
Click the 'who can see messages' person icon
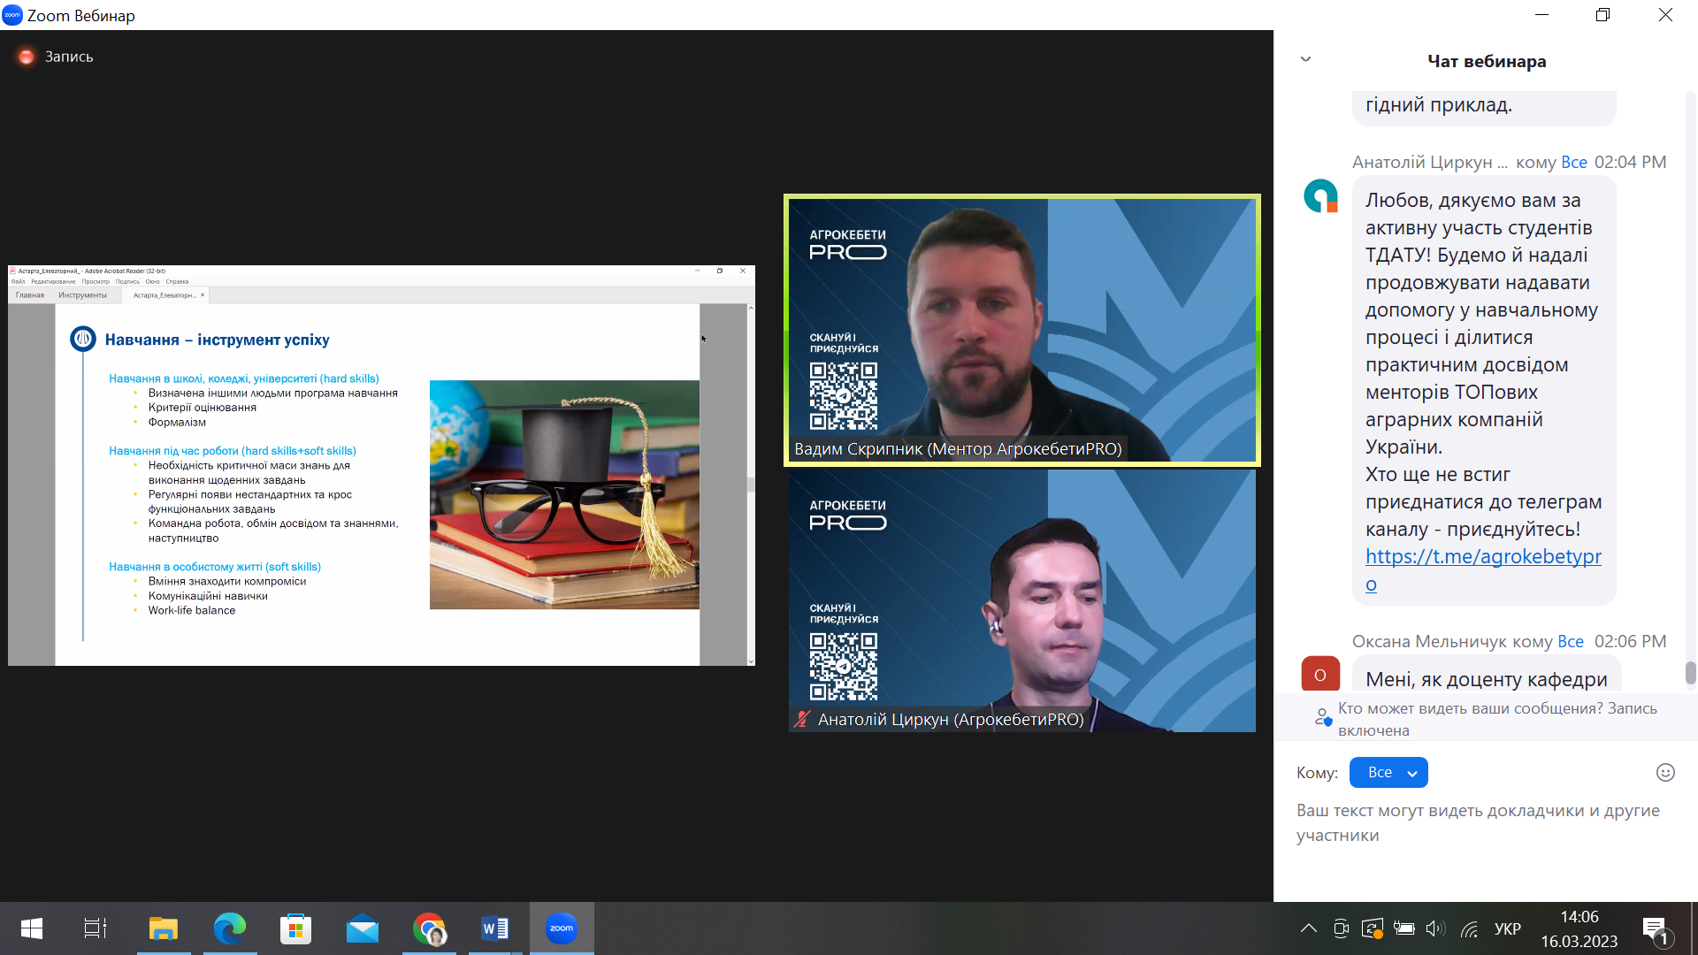tap(1322, 717)
